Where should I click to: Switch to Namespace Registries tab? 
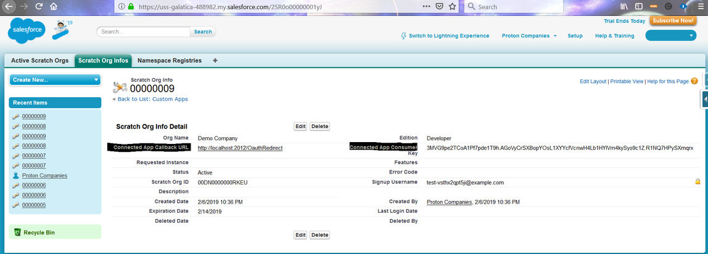[x=170, y=60]
